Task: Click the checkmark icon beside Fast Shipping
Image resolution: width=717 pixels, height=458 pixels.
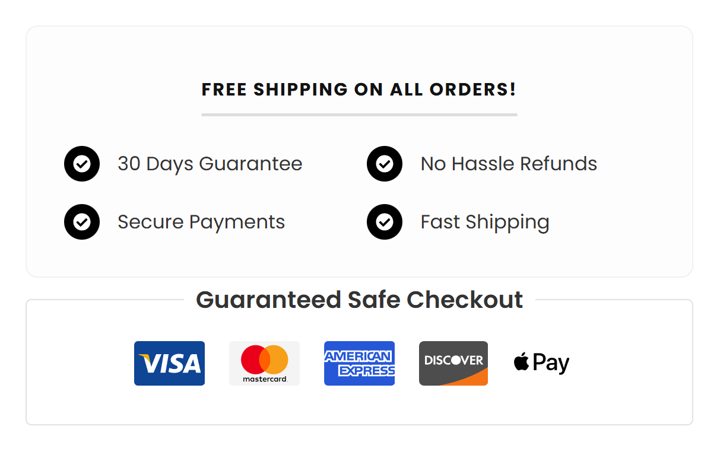Action: pyautogui.click(x=385, y=222)
